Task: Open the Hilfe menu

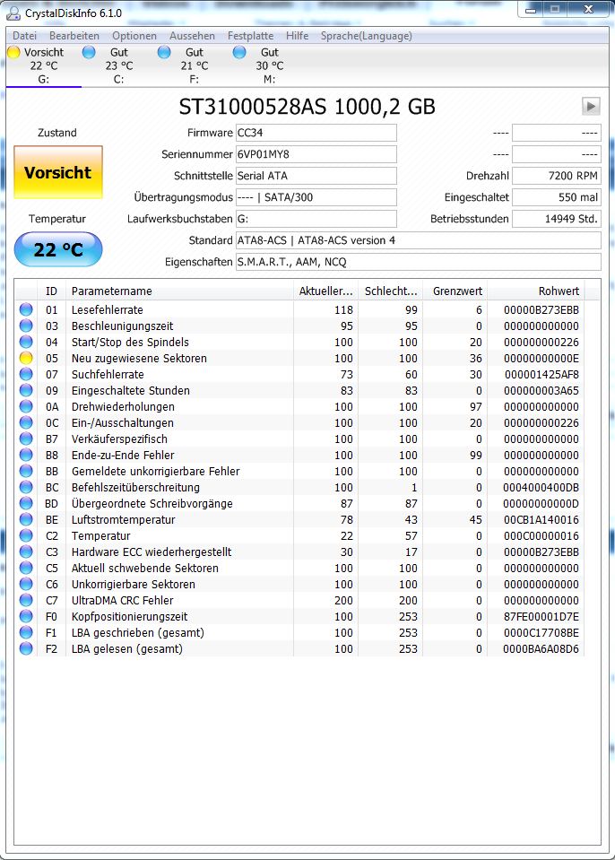Action: [297, 36]
